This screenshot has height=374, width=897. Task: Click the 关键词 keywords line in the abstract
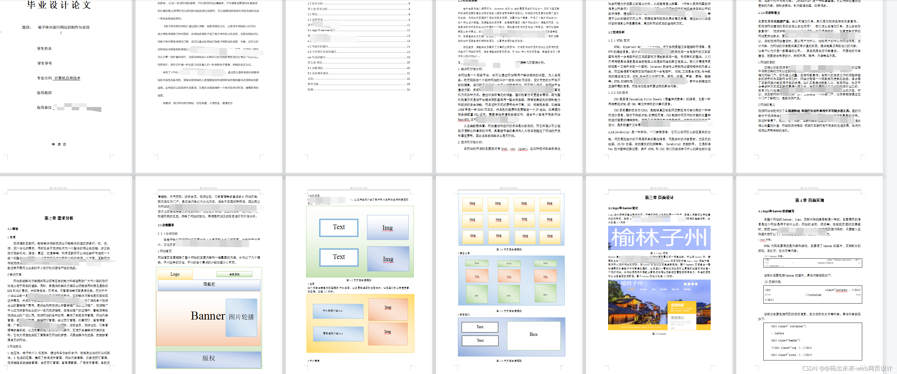(197, 103)
